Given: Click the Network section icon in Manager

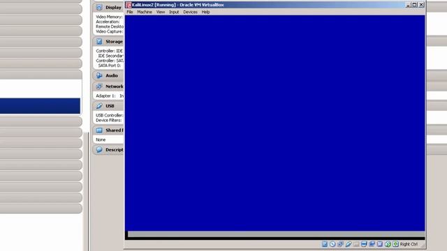Looking at the screenshot, I should pos(99,86).
